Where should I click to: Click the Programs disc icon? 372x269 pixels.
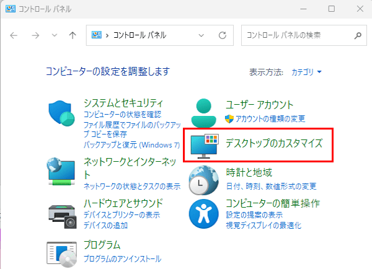61,254
